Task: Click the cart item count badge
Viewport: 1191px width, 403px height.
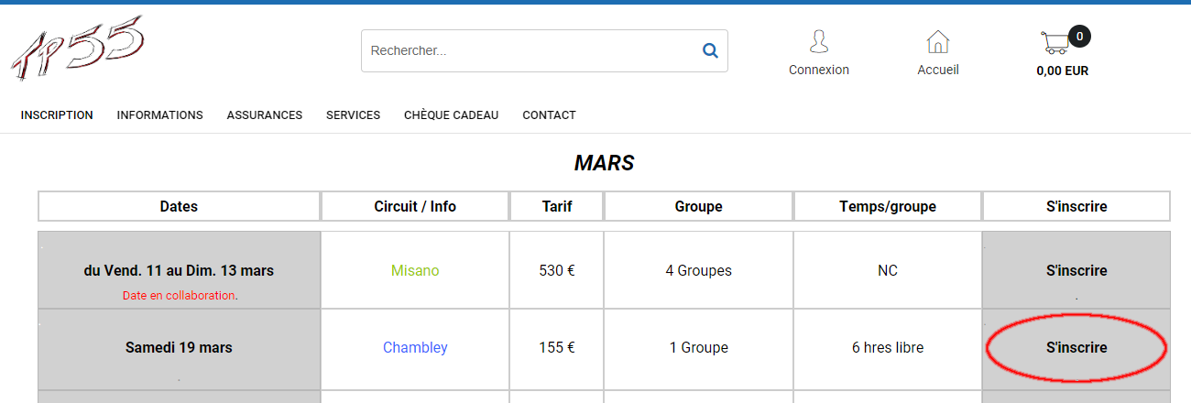Action: tap(1079, 37)
